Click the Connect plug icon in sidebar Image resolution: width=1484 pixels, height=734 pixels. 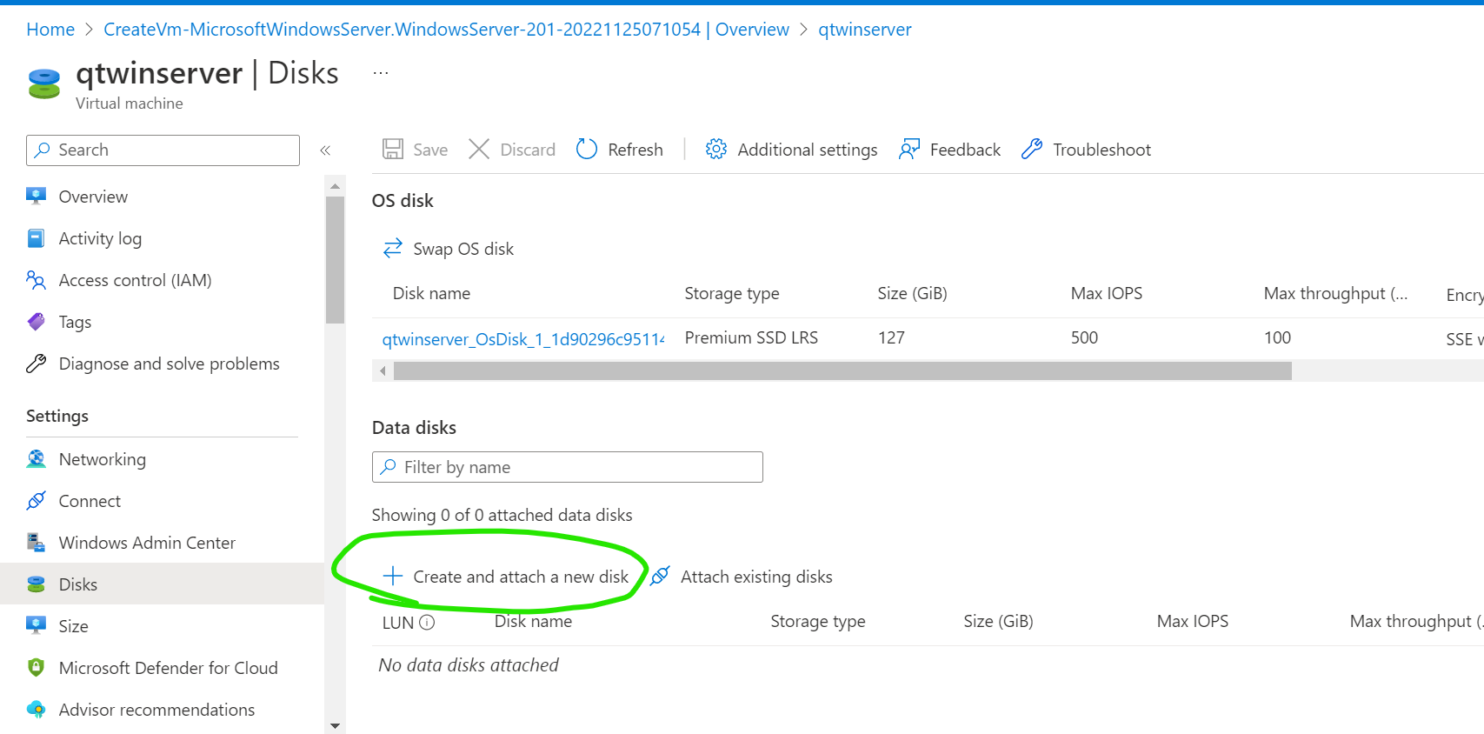pos(36,501)
